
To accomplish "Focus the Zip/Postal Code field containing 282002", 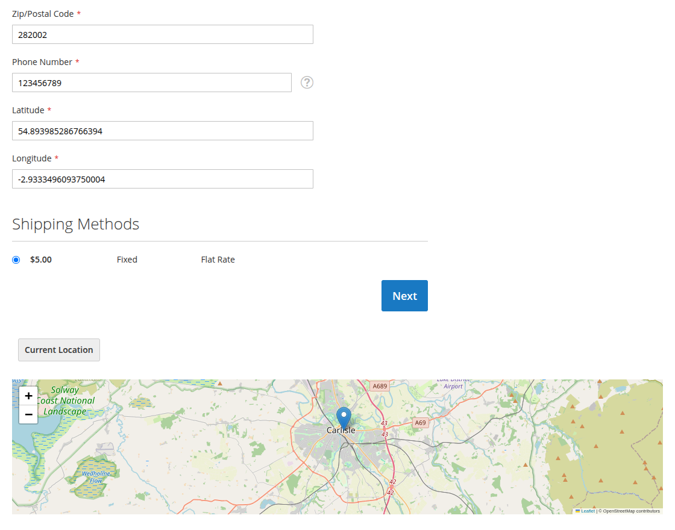I will (162, 34).
